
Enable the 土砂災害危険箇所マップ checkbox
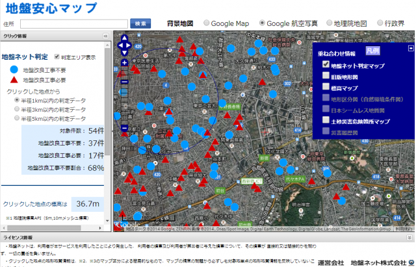326,121
